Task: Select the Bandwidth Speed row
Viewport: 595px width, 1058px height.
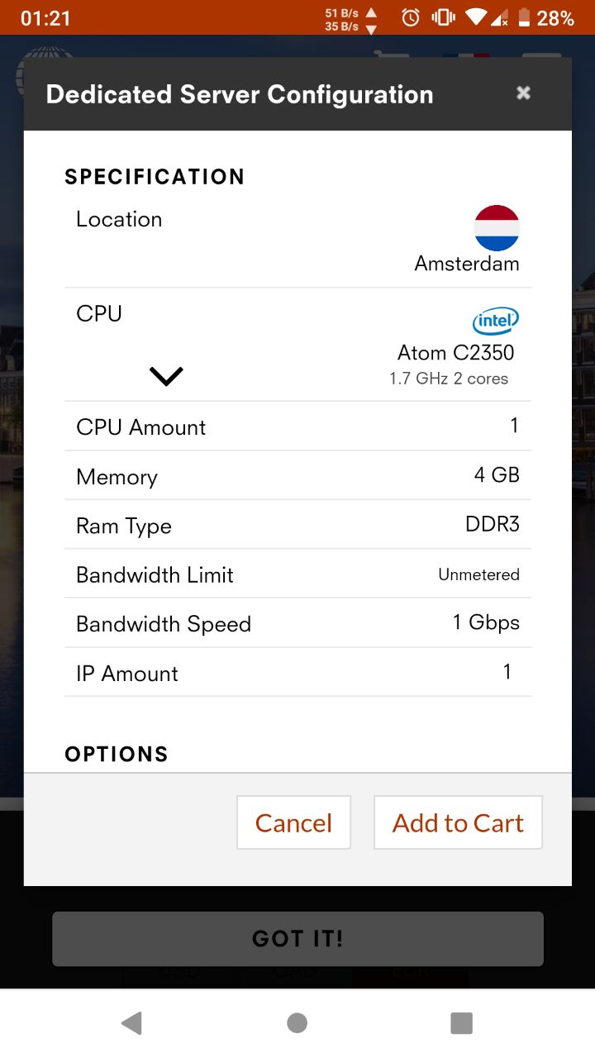Action: click(x=297, y=623)
